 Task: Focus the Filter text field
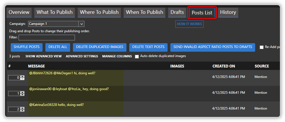(x=47, y=38)
